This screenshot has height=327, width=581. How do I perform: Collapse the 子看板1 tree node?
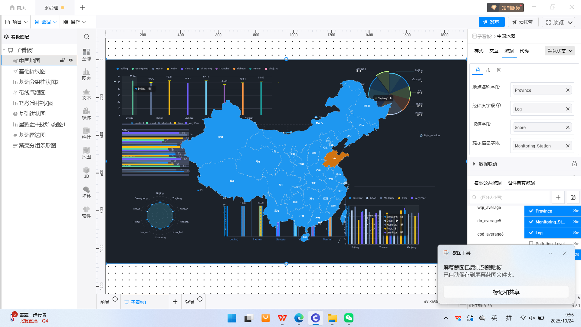point(4,50)
